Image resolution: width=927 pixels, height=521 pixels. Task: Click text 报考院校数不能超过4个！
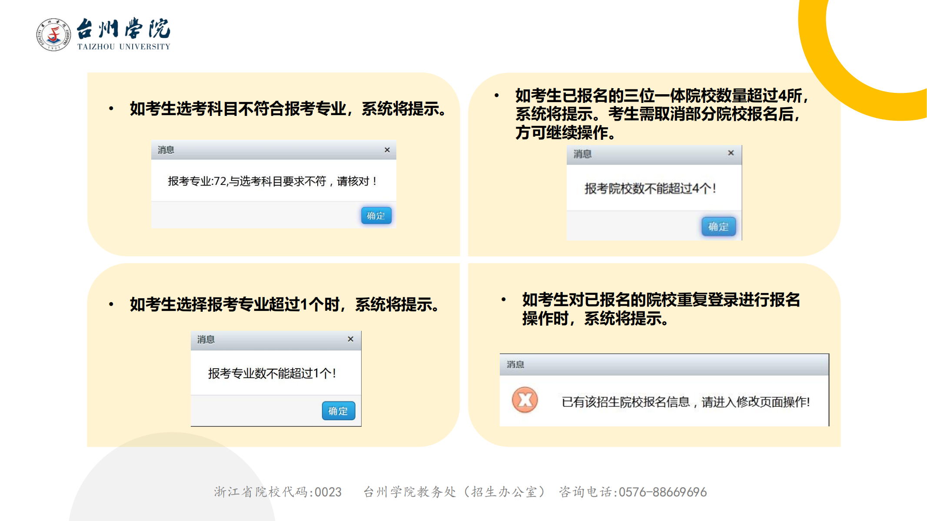pyautogui.click(x=651, y=188)
